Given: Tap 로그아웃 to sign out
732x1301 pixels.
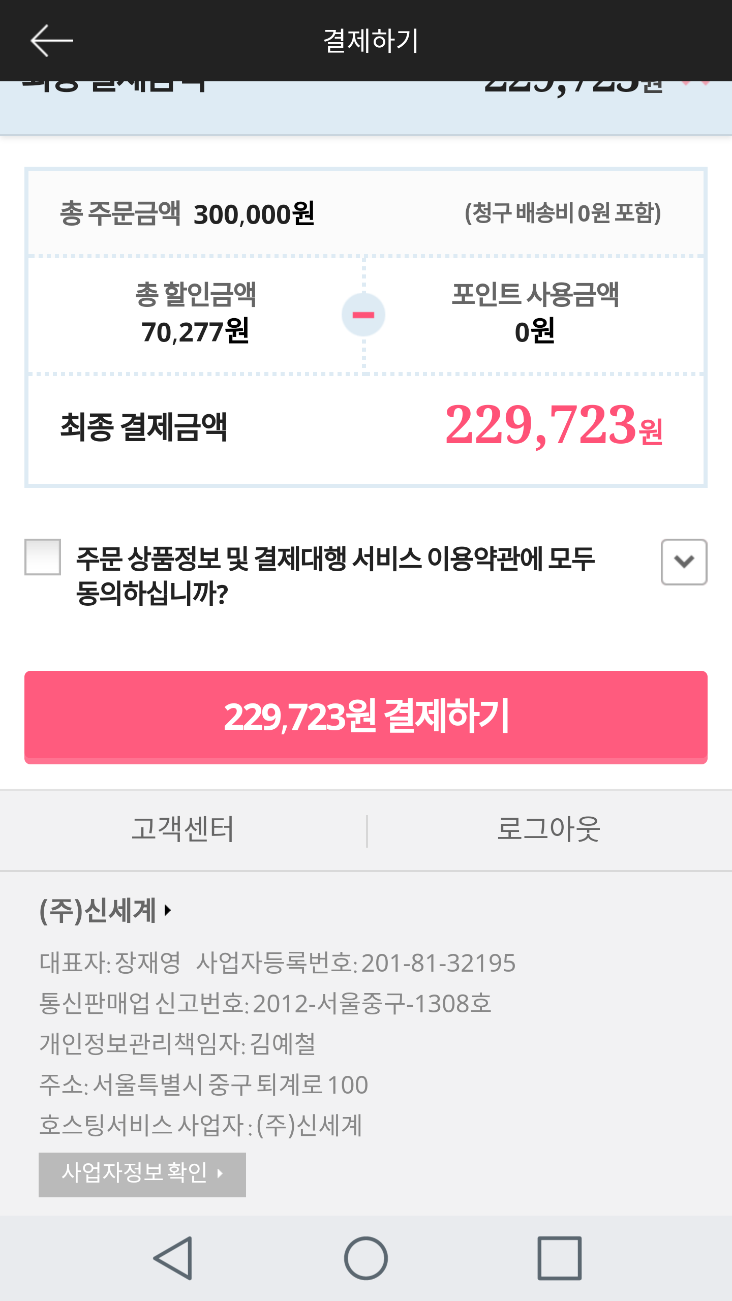Looking at the screenshot, I should 548,829.
